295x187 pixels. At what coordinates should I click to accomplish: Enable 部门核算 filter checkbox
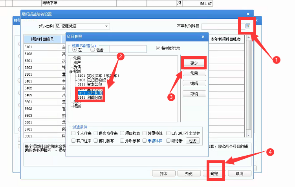pyautogui.click(x=96, y=141)
